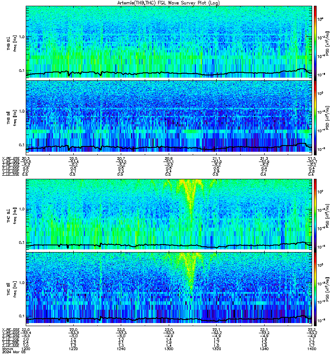Click the 1340 time tick label
Viewport: 333px width, 355px height.
tap(264, 349)
